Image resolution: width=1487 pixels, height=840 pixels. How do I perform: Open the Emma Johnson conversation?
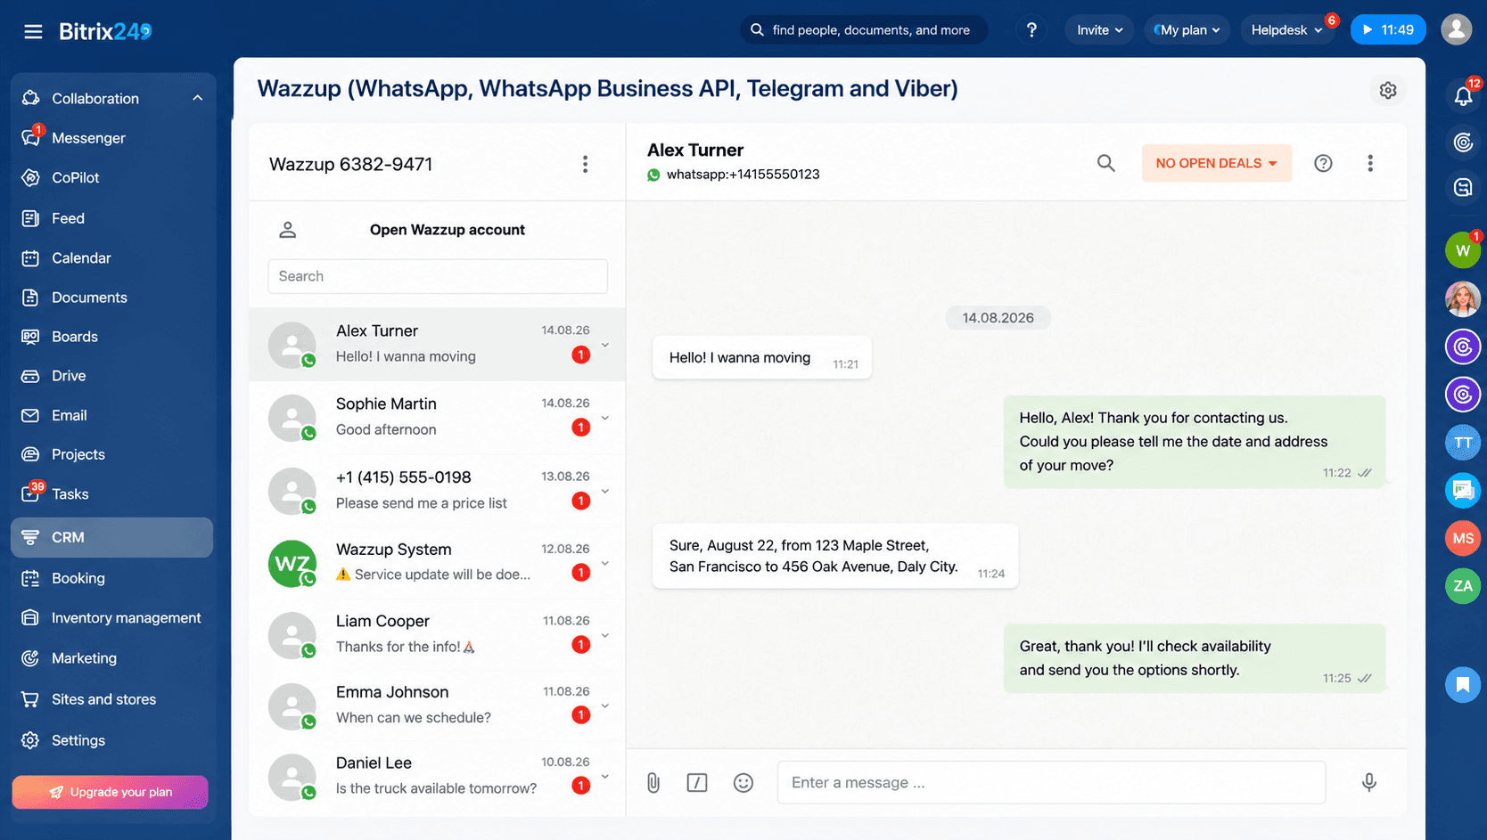click(437, 705)
